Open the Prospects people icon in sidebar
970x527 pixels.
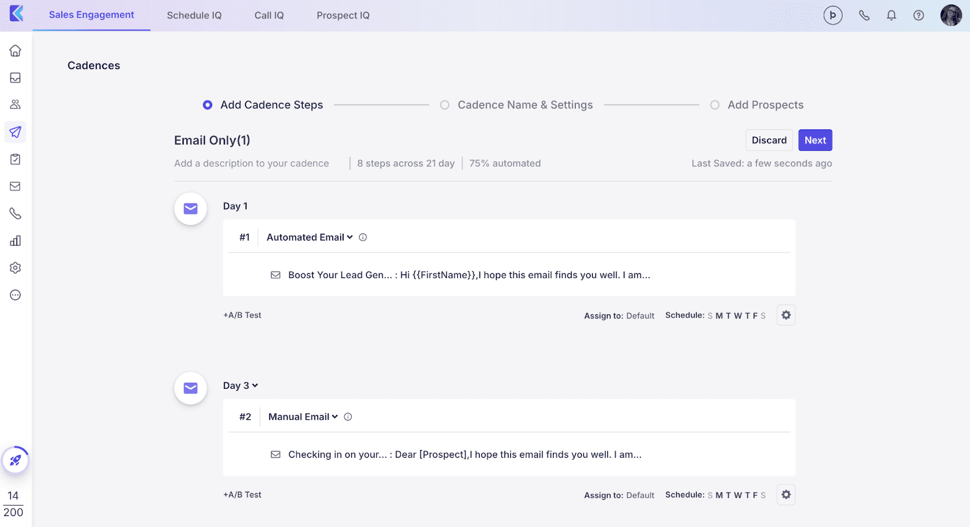[15, 105]
